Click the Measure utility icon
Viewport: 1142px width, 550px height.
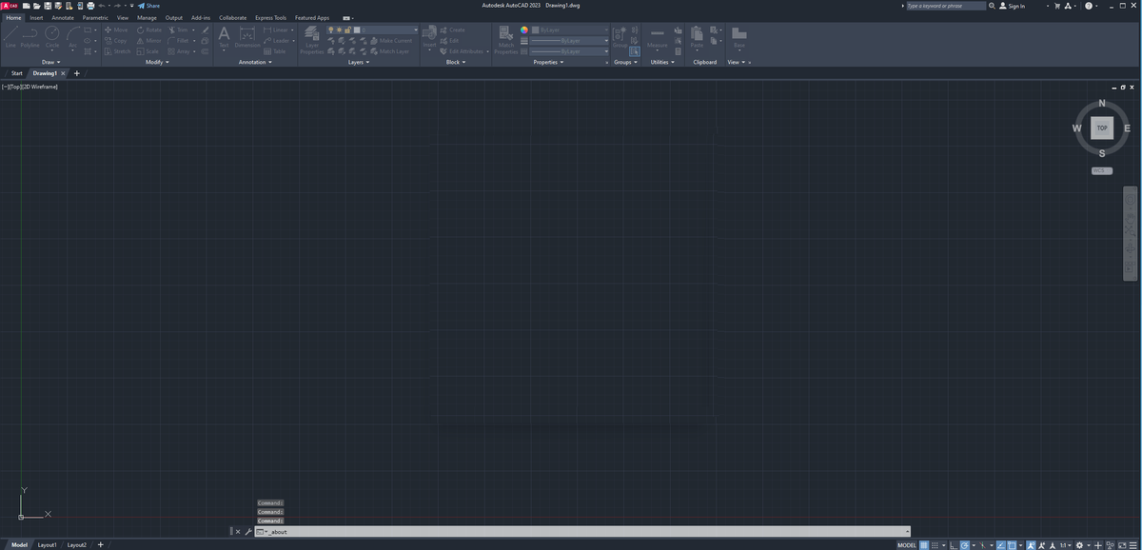pyautogui.click(x=657, y=36)
